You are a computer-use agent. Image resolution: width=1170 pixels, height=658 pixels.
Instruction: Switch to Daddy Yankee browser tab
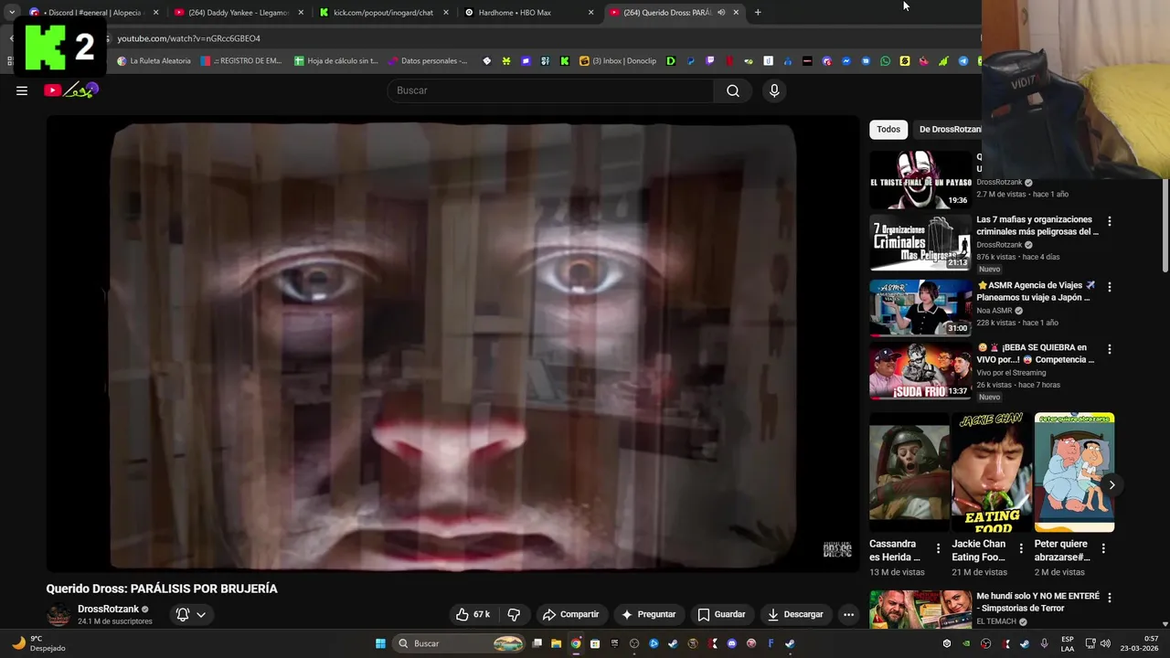coord(238,13)
